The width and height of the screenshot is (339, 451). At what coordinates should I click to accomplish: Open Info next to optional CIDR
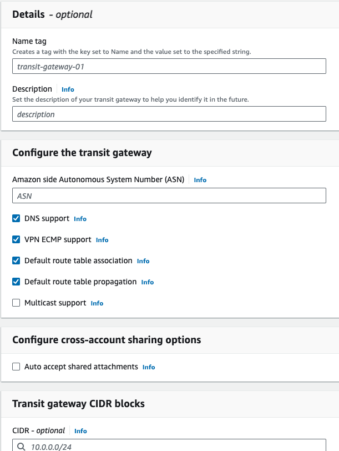80,430
